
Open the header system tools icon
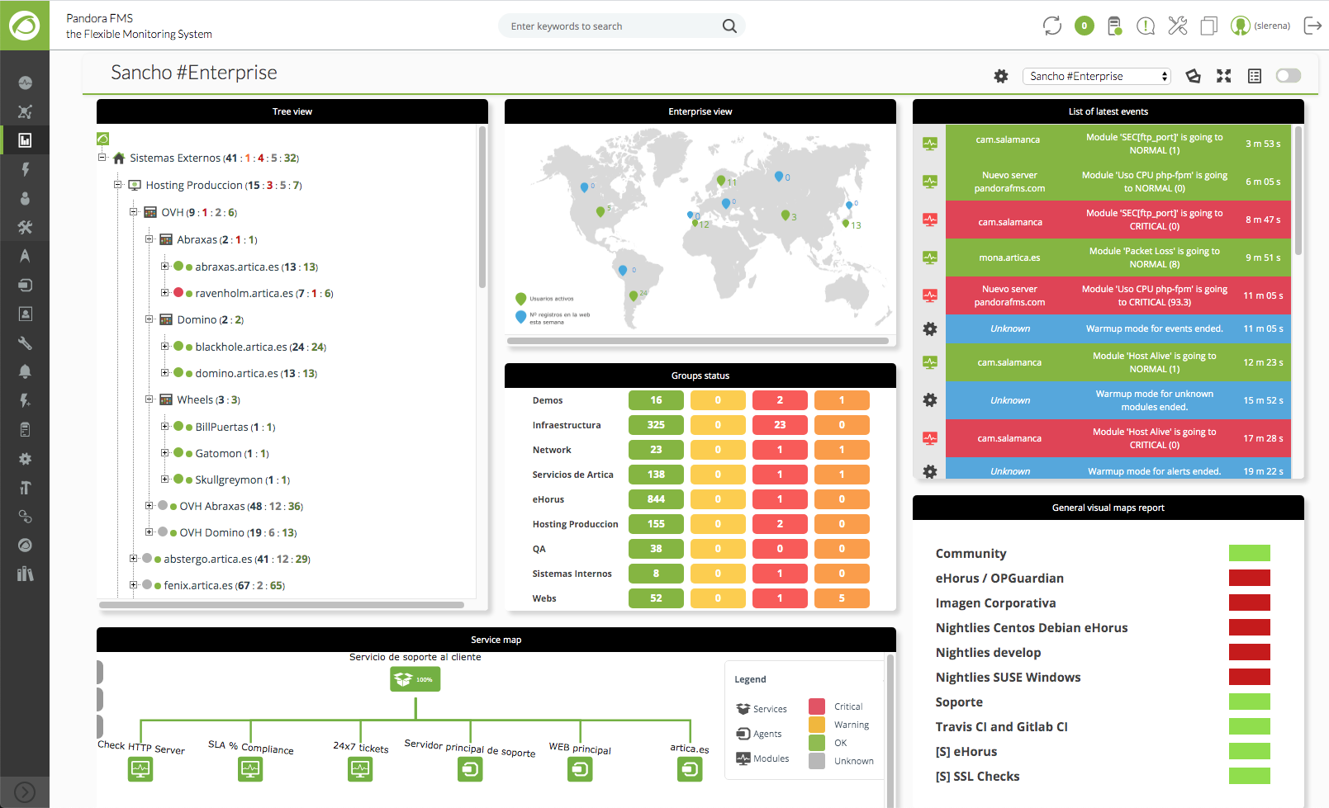coord(1178,26)
